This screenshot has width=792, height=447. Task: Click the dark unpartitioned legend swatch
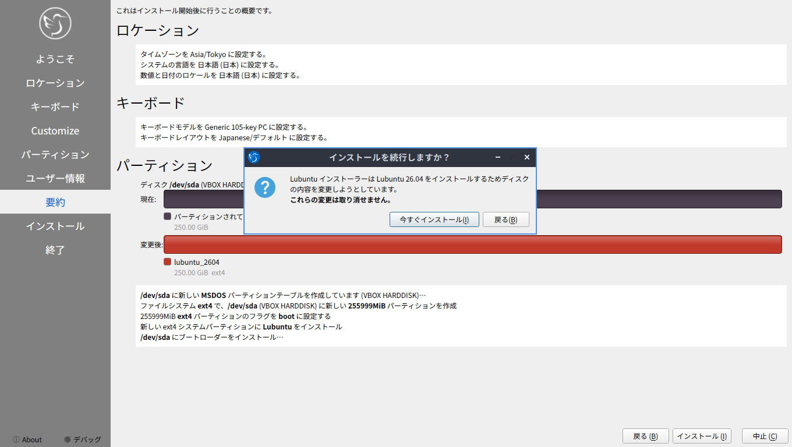(168, 216)
